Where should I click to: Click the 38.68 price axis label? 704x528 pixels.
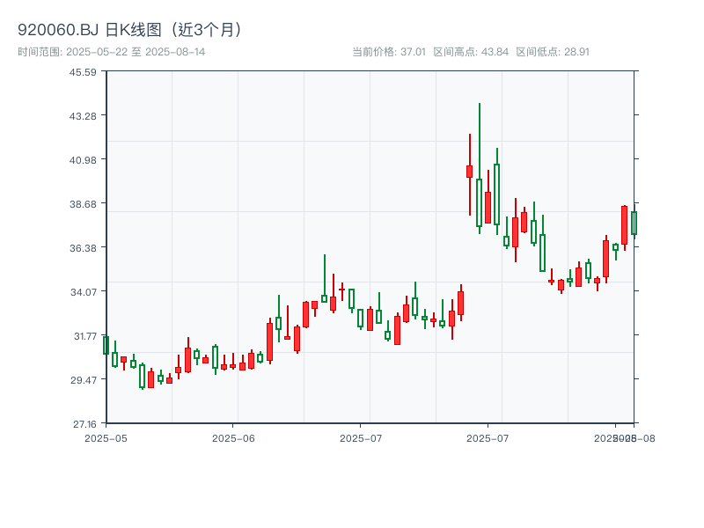coord(84,204)
